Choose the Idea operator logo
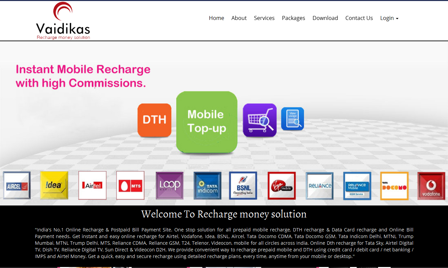 click(54, 186)
